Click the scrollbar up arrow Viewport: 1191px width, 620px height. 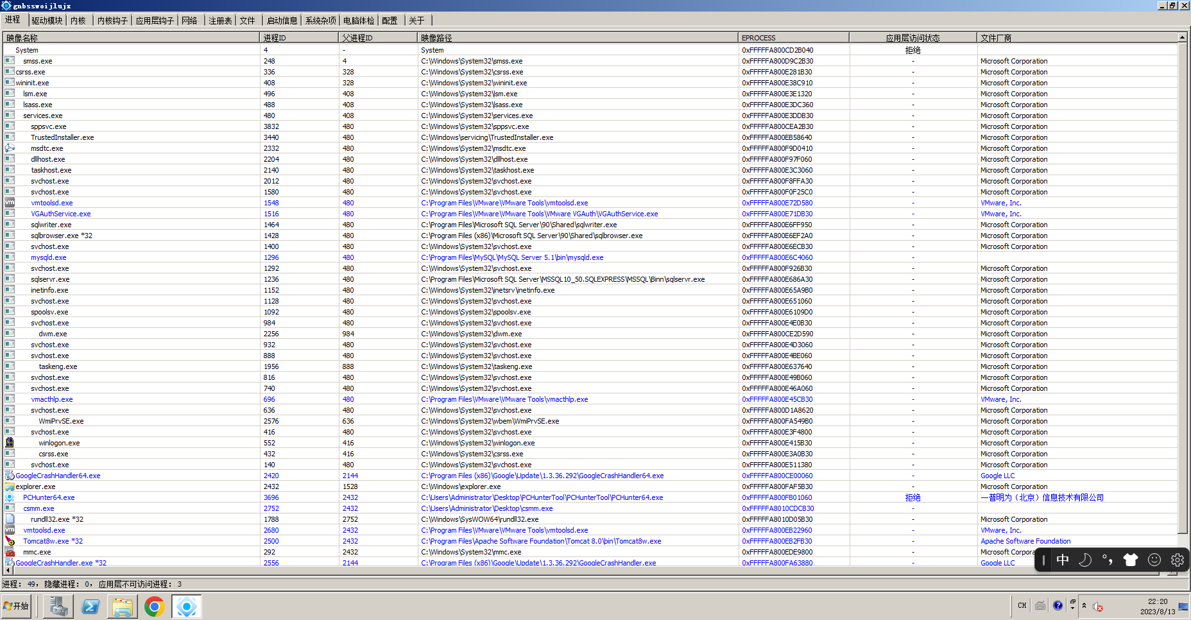pos(1183,37)
